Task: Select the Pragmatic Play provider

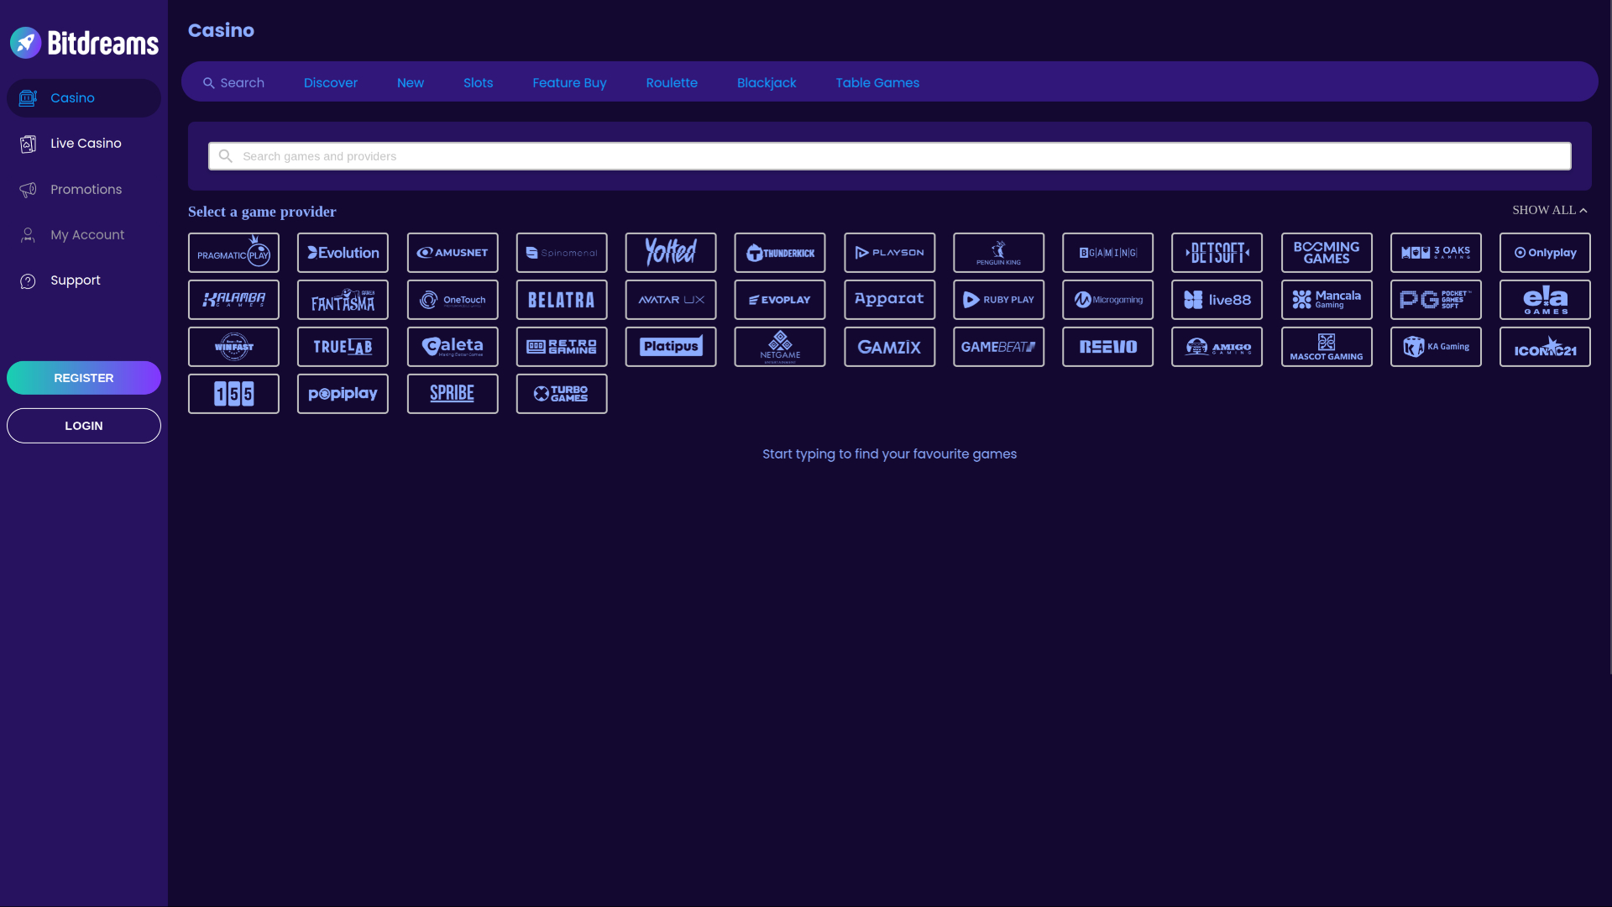Action: [x=233, y=252]
